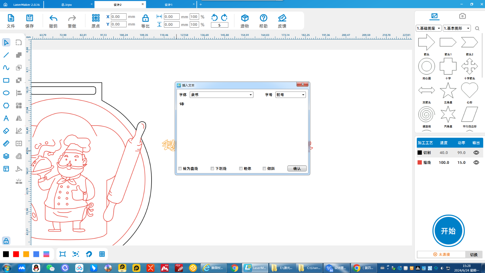This screenshot has height=273, width=485.
Task: Pick the orange color swatch
Action: tap(26, 254)
